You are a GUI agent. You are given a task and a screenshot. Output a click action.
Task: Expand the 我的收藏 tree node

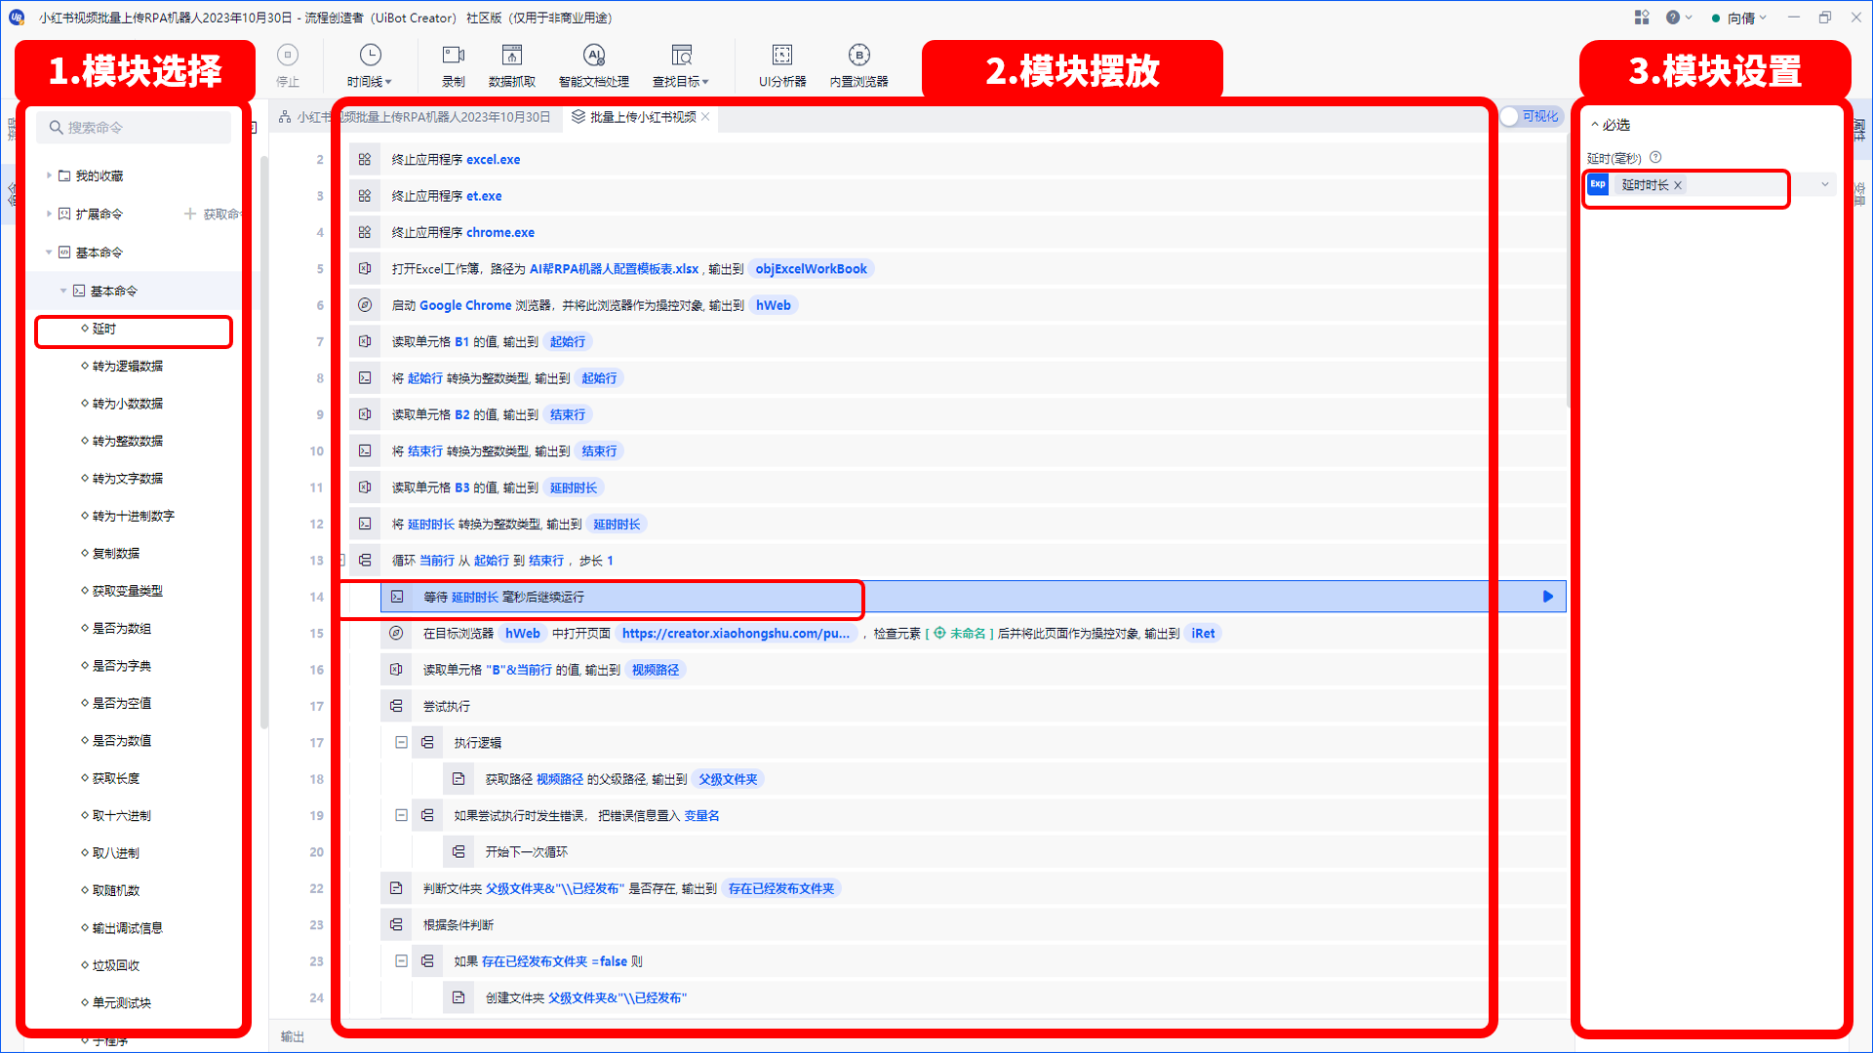tap(49, 175)
